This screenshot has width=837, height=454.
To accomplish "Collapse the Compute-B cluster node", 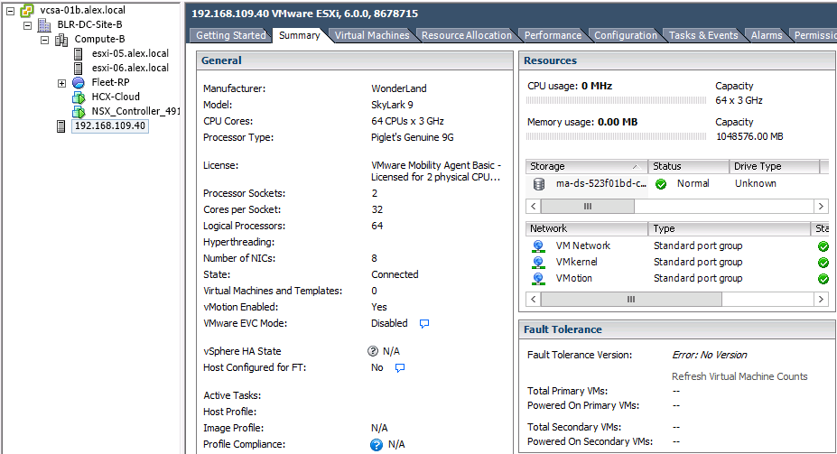I will (44, 40).
